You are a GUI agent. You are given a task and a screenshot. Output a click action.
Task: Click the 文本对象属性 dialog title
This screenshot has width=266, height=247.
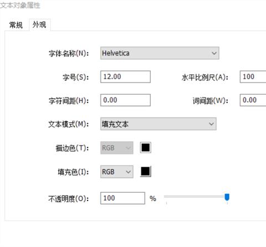(20, 6)
